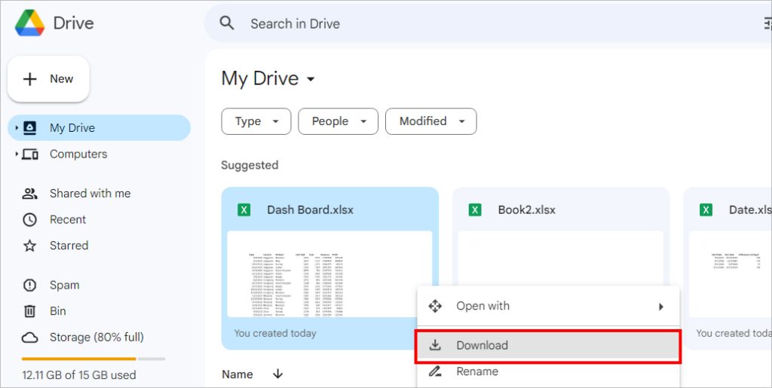The image size is (772, 388).
Task: Click the Excel icon on Book2.xlsx
Action: [475, 210]
